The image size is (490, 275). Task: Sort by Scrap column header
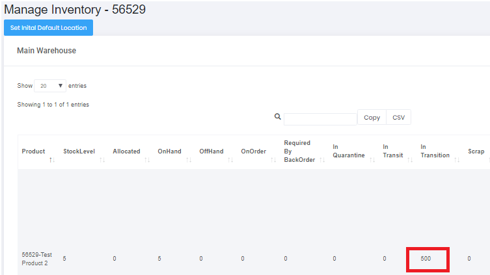pyautogui.click(x=476, y=151)
